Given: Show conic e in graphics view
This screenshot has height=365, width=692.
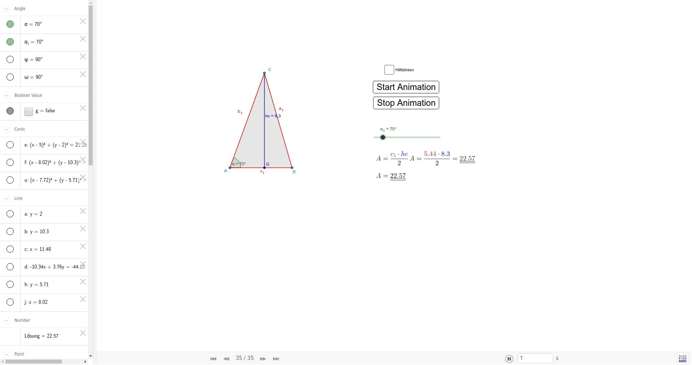Looking at the screenshot, I should [10, 145].
